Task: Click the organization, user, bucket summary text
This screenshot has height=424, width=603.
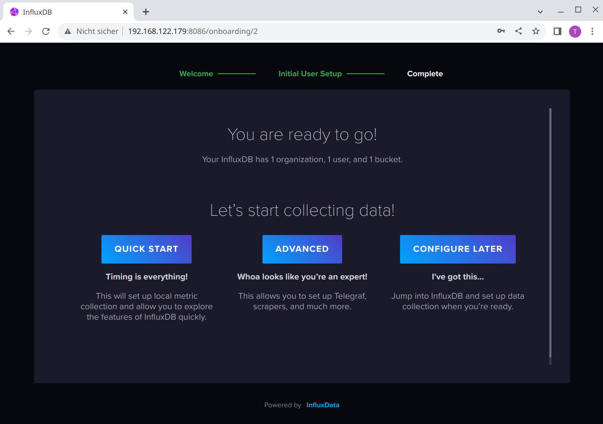Action: [302, 160]
